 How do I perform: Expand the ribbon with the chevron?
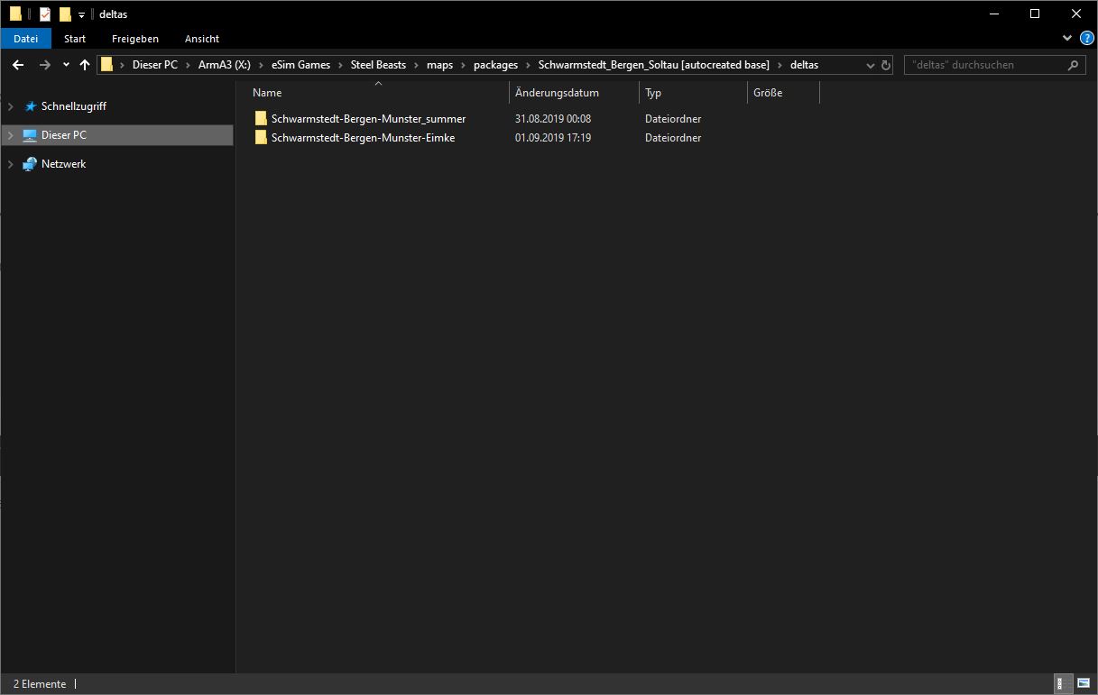coord(1067,39)
